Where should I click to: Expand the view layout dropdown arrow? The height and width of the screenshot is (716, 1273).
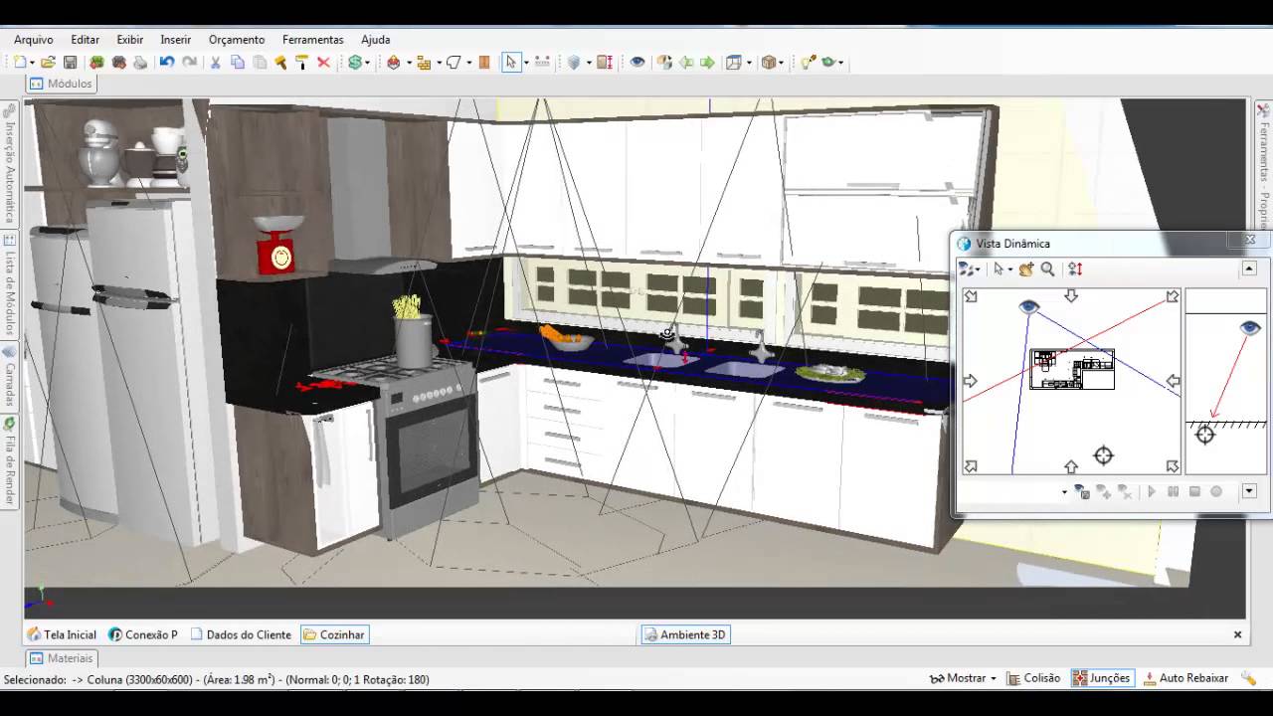(x=749, y=63)
